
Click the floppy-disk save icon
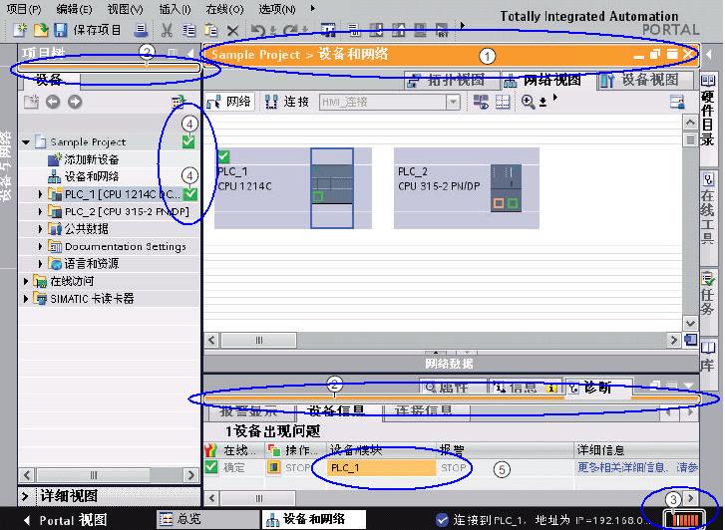61,30
